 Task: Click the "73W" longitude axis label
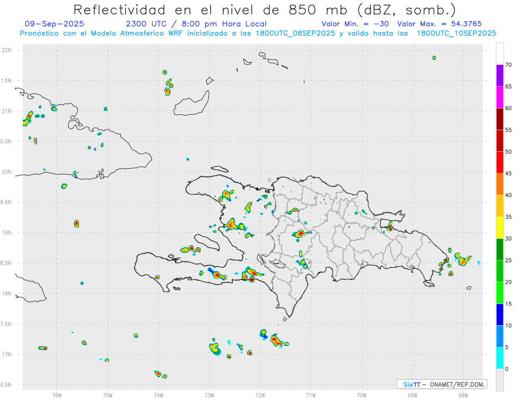click(x=209, y=395)
